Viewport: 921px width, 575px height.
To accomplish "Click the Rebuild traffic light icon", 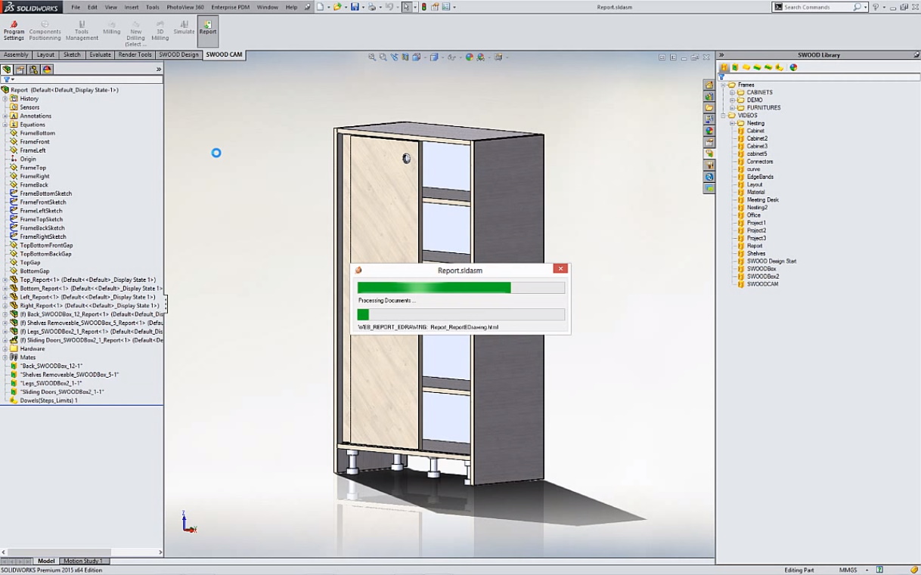I will coord(423,7).
